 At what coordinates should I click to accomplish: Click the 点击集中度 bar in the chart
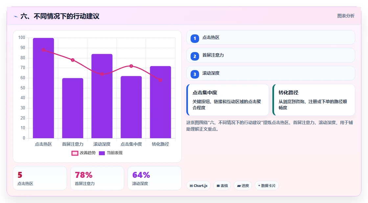(131, 107)
